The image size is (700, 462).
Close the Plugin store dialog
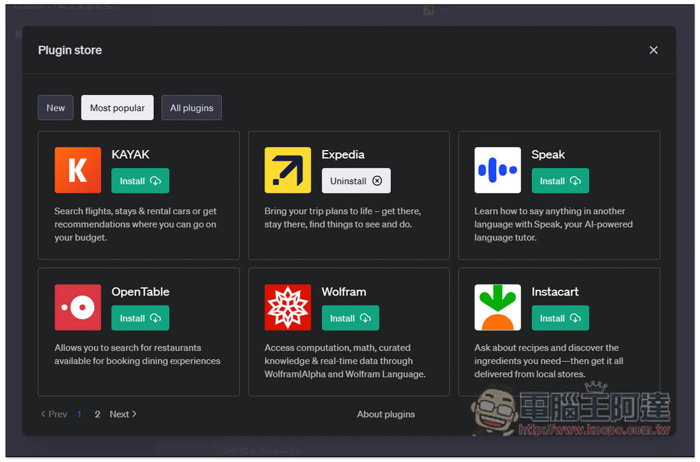tap(653, 50)
